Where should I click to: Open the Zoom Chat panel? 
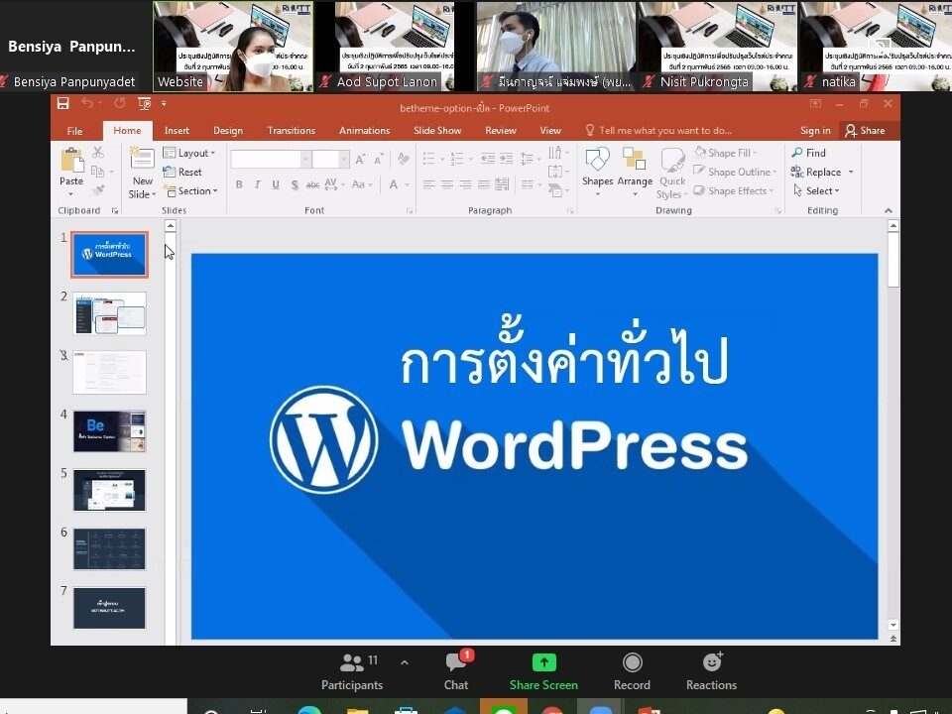coord(456,671)
